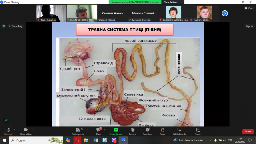Viewport: 256px width, 144px height.
Task: Click the label Дзьоб, рот
Action: point(70,69)
